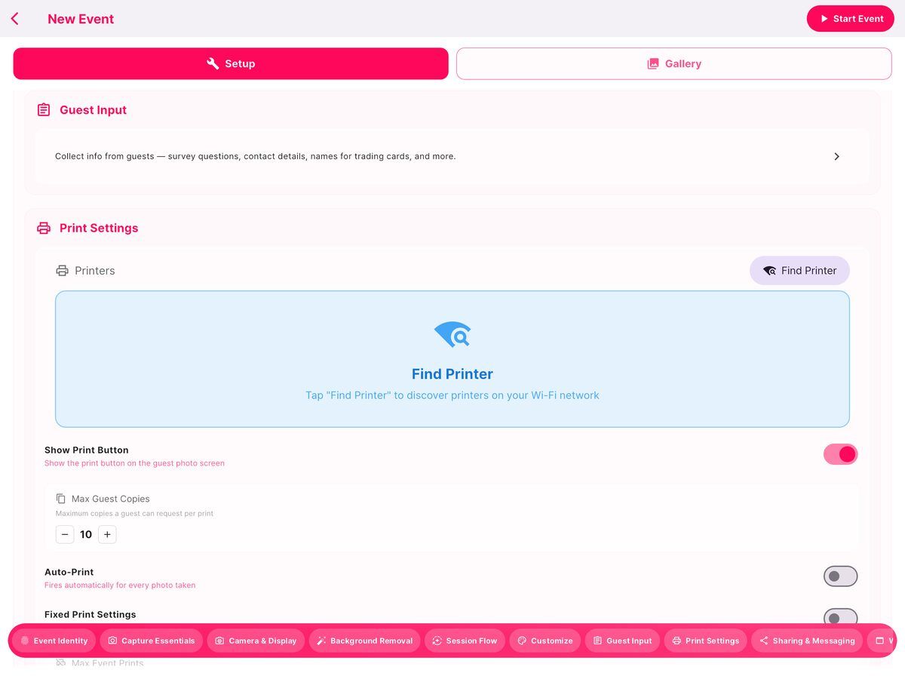Open the Collect info from guests row
Screen dimensions: 905x679
[x=452, y=156]
